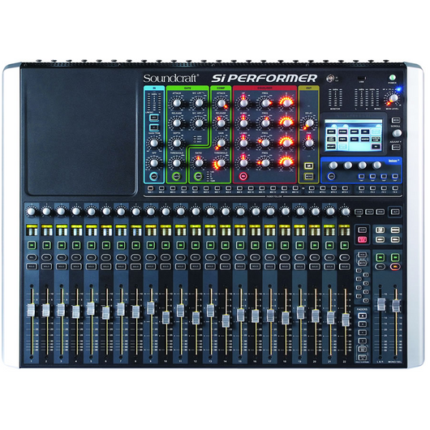Screen dimensions: 430x430
Task: Hit the CLR button
Action: [x=363, y=230]
